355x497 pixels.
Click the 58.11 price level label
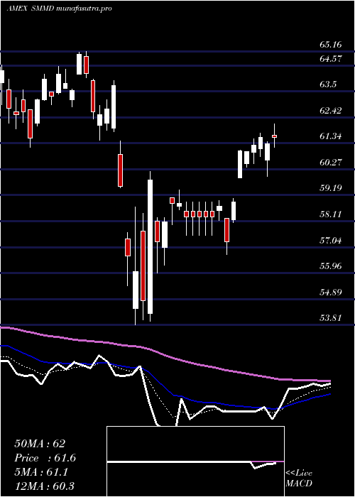coord(331,214)
